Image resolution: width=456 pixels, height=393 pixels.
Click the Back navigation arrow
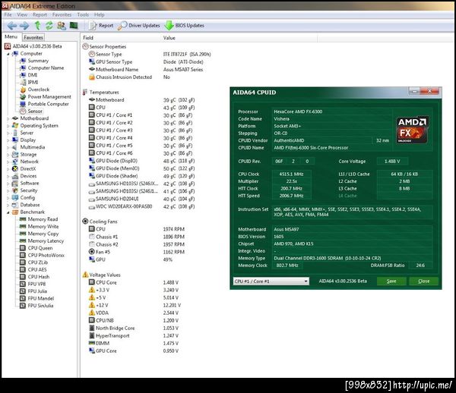pyautogui.click(x=11, y=26)
